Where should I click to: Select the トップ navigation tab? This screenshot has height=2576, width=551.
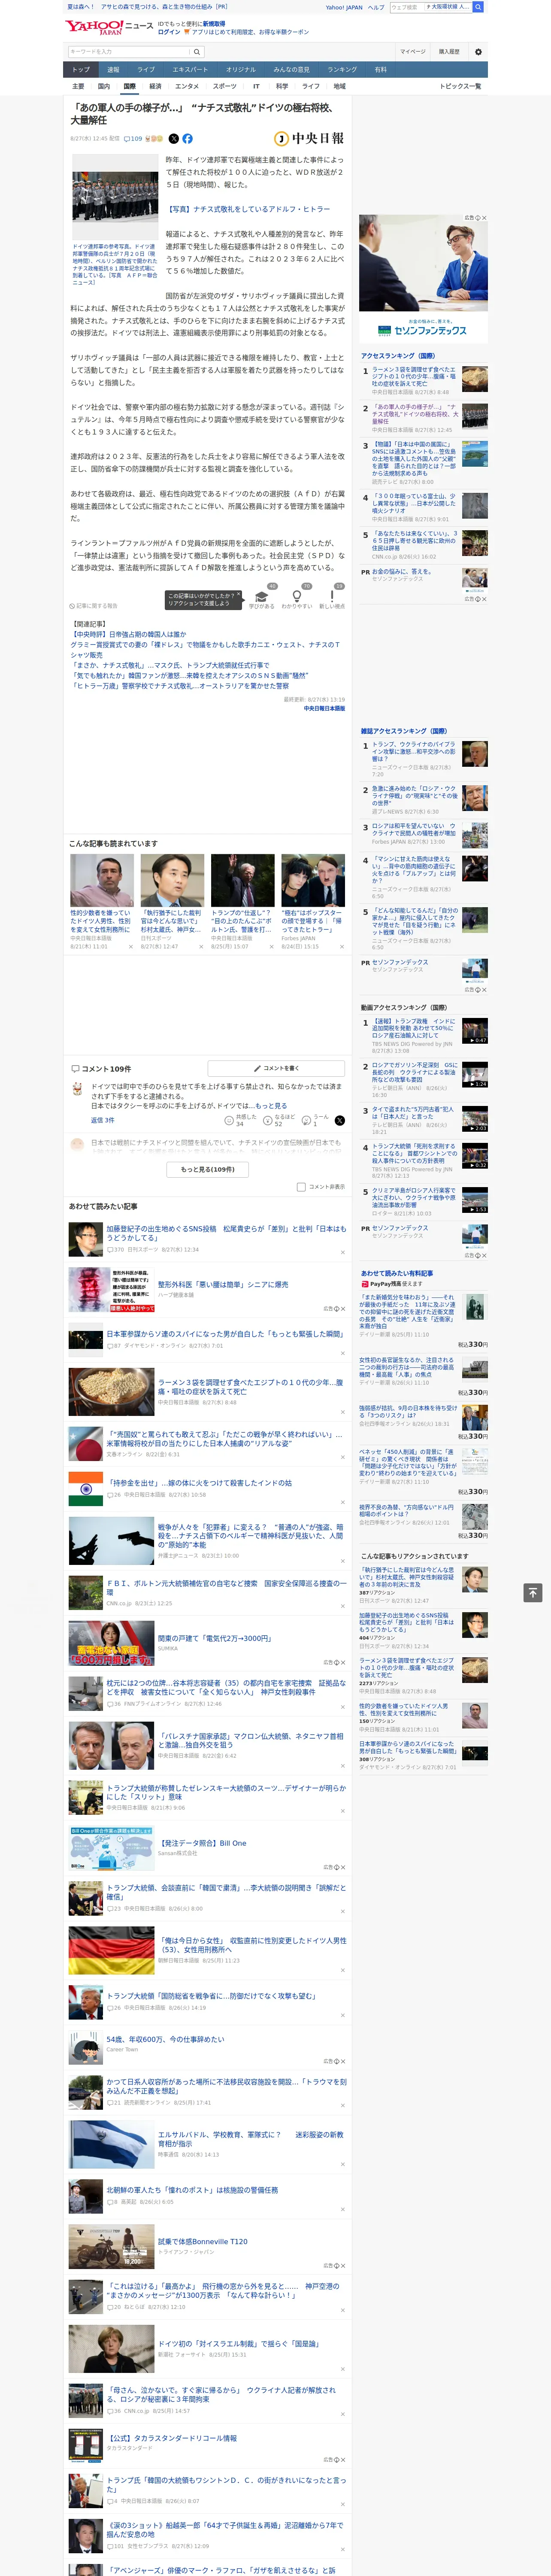click(81, 70)
